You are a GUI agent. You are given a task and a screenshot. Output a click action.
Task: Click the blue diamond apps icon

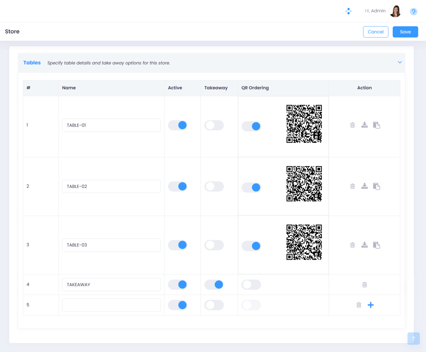(348, 11)
